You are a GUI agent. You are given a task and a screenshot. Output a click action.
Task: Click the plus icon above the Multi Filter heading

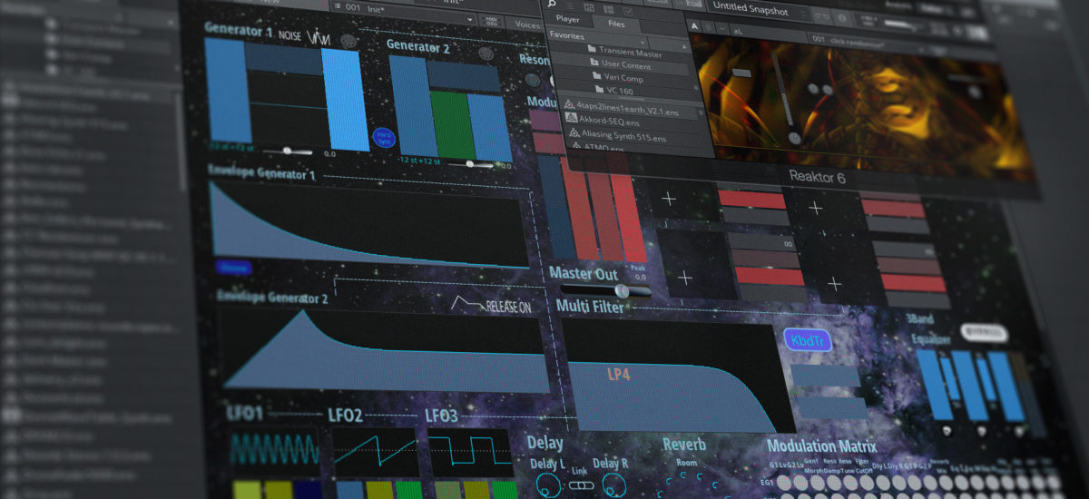(x=684, y=278)
